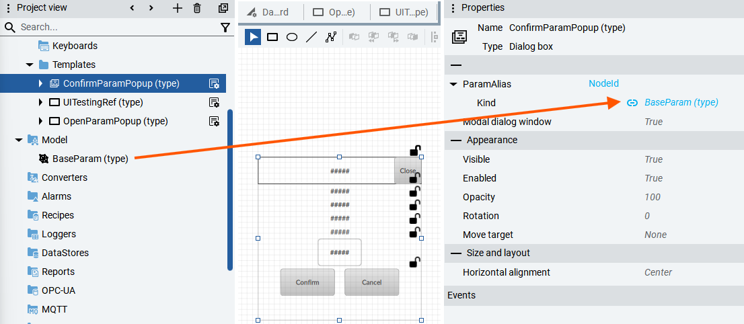
Task: Choose the rectangle drawing tool
Action: 272,37
